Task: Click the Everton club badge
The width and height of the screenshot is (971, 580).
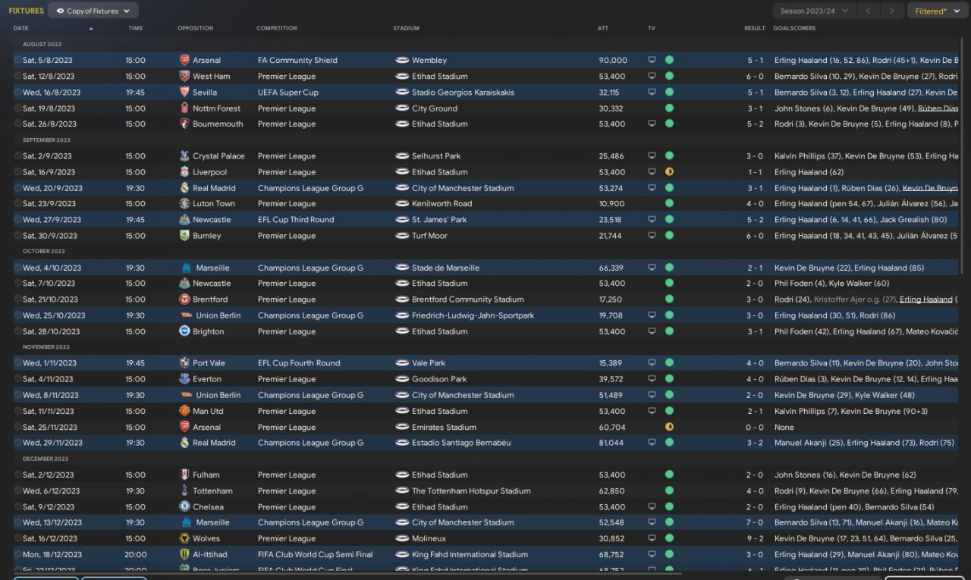Action: click(184, 379)
